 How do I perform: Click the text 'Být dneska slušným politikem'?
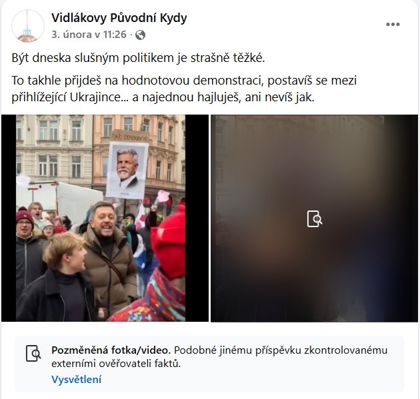point(93,58)
